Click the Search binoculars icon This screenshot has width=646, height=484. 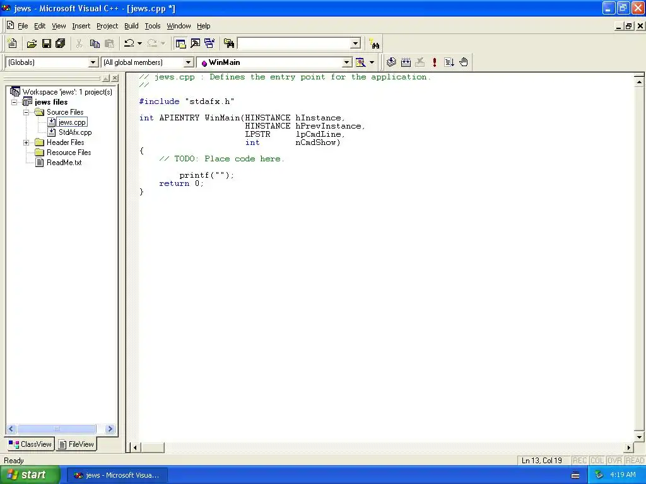pos(375,43)
